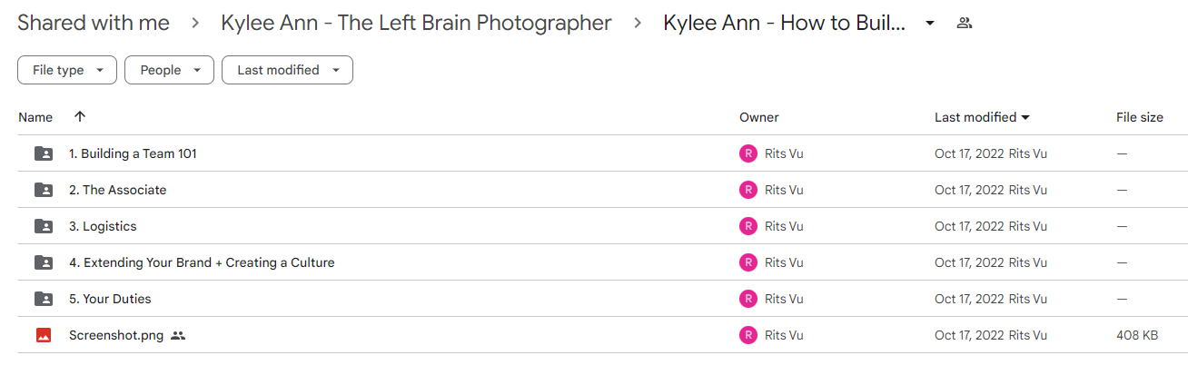Open the People filter dropdown
This screenshot has width=1188, height=375.
tap(169, 70)
